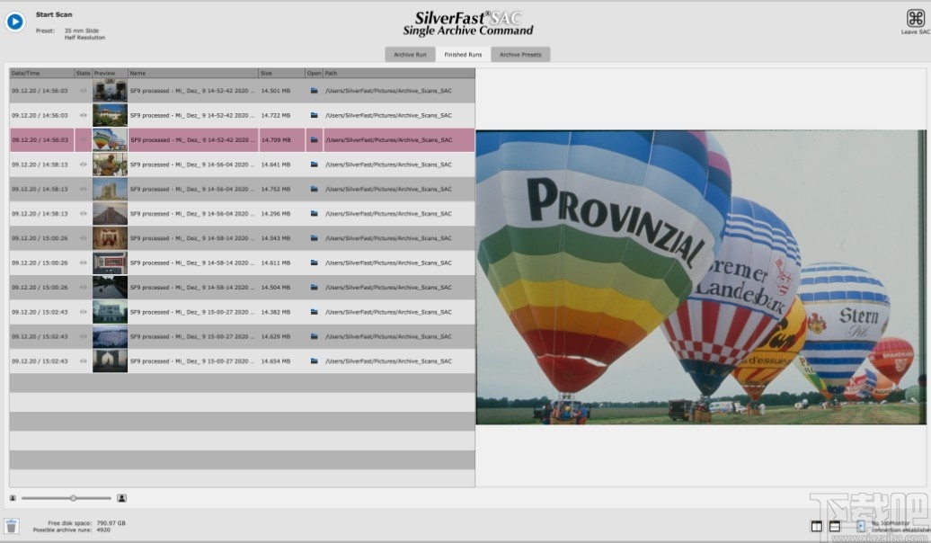The width and height of the screenshot is (931, 543).
Task: Open folder for the 14.501 MB scan
Action: pos(315,91)
